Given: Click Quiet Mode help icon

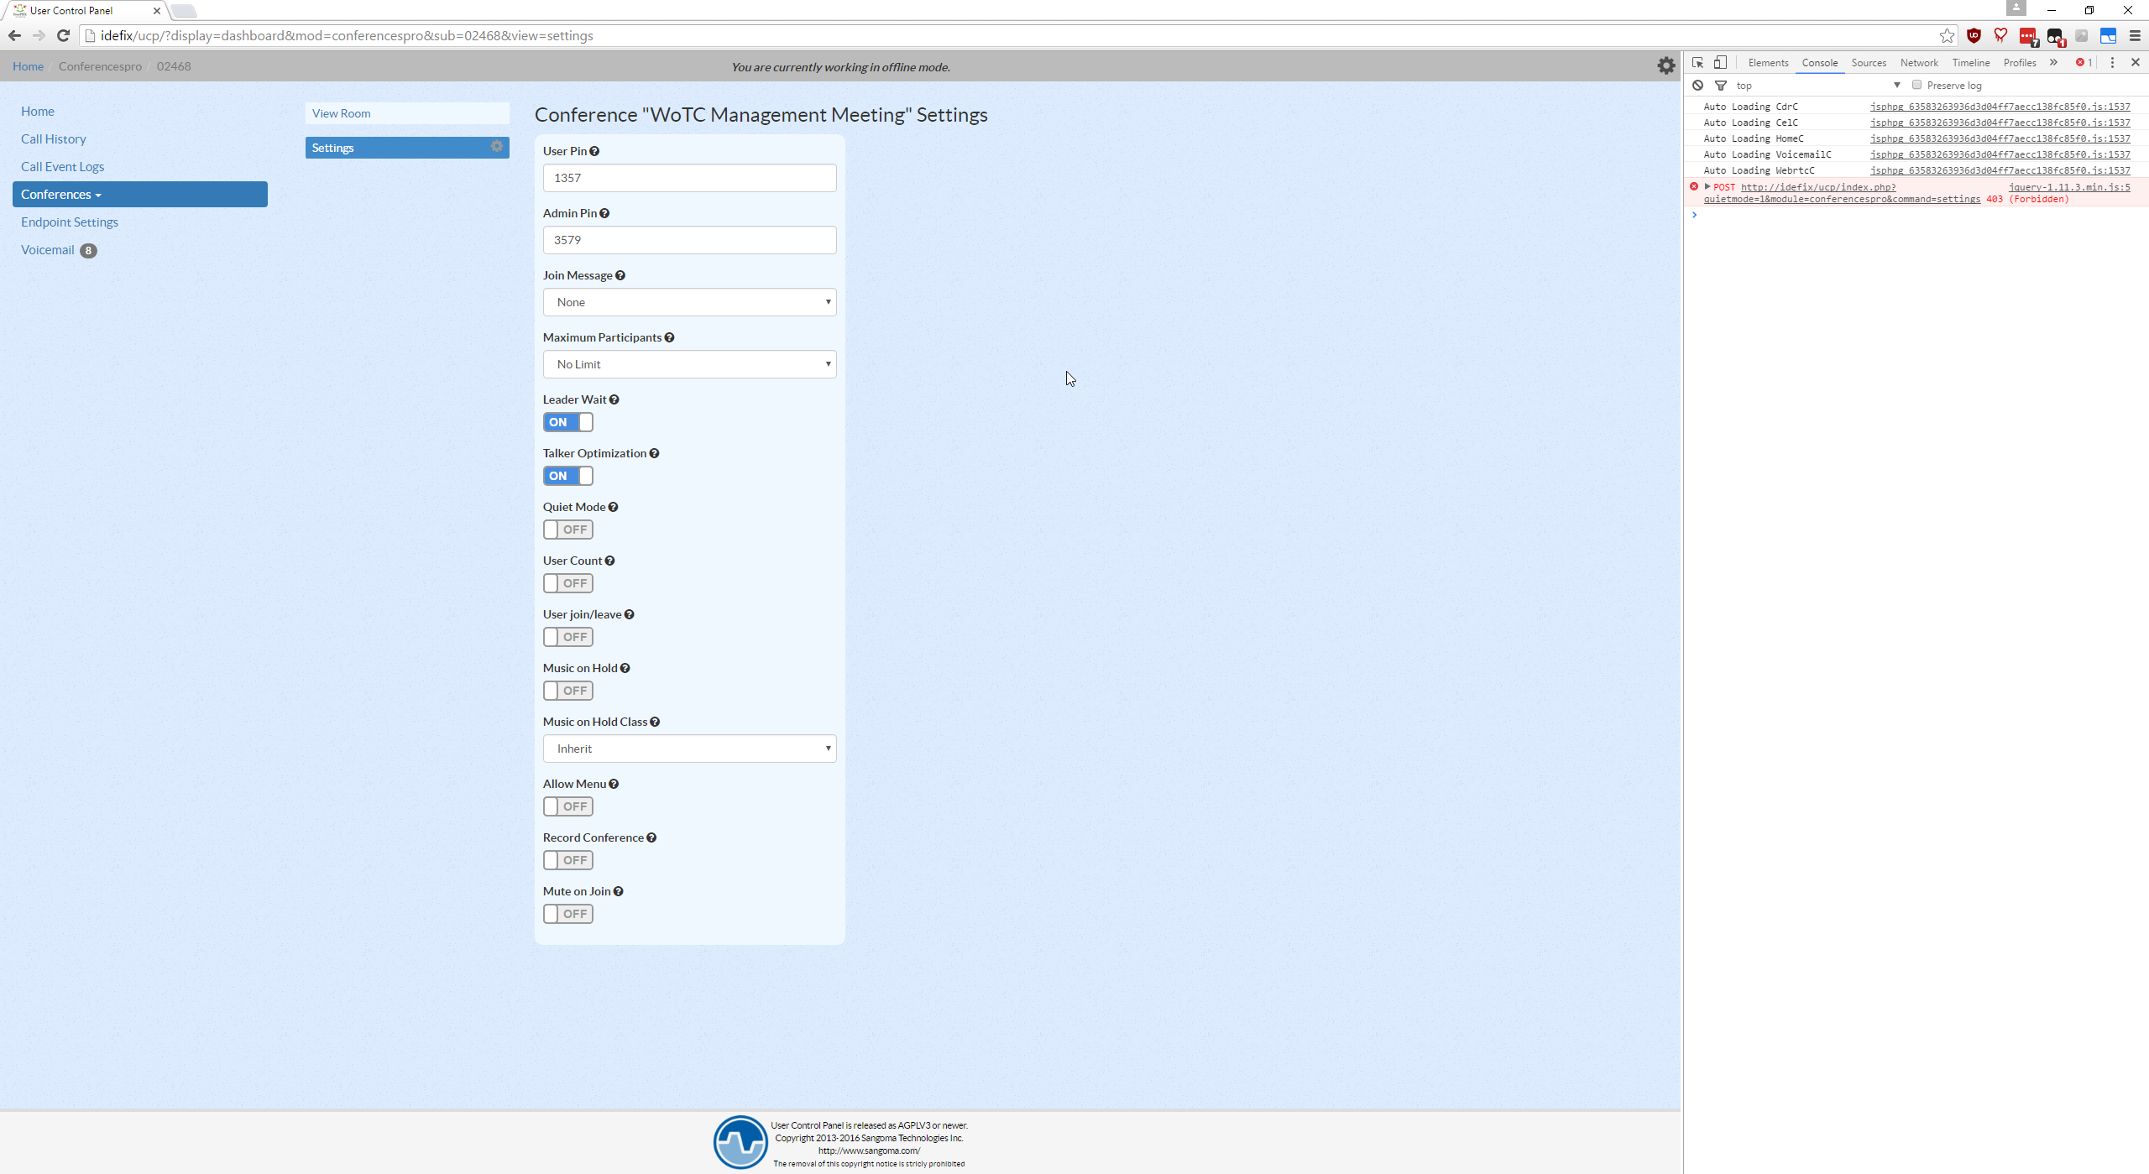Looking at the screenshot, I should tap(613, 507).
